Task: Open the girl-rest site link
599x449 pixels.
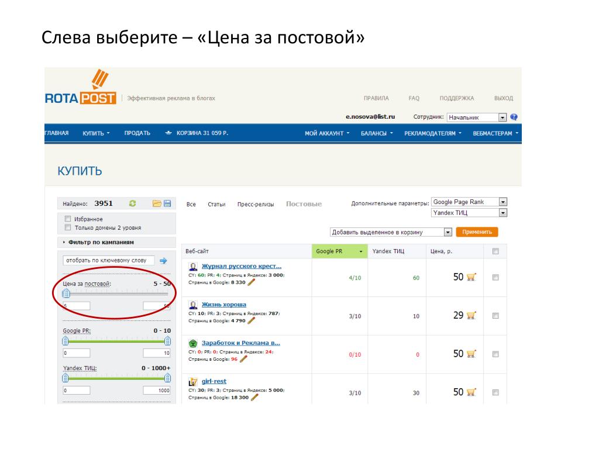Action: click(214, 381)
